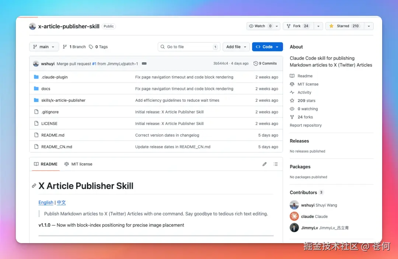This screenshot has width=398, height=259.
Task: Open the x-article-publisher-skill repository title
Action: pos(69,27)
